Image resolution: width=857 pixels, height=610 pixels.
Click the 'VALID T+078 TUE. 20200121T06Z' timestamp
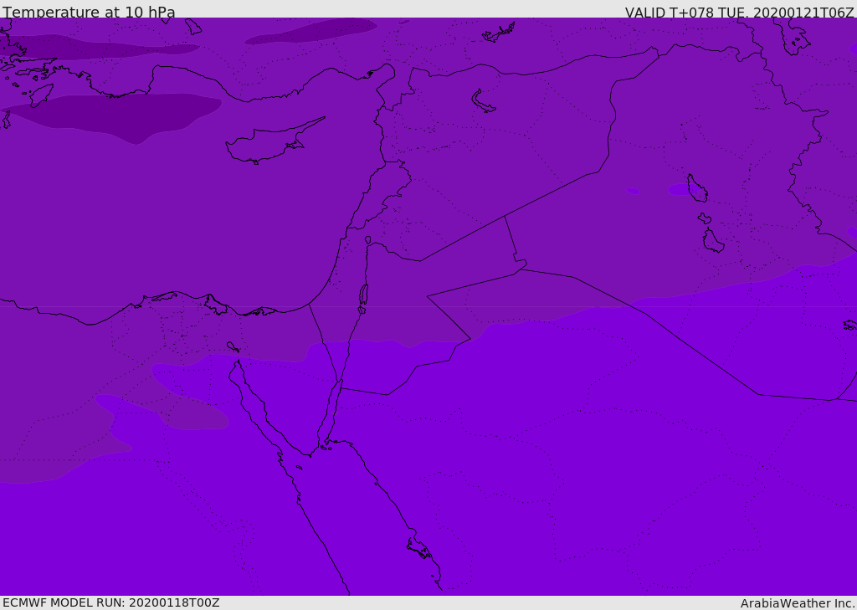coord(740,12)
